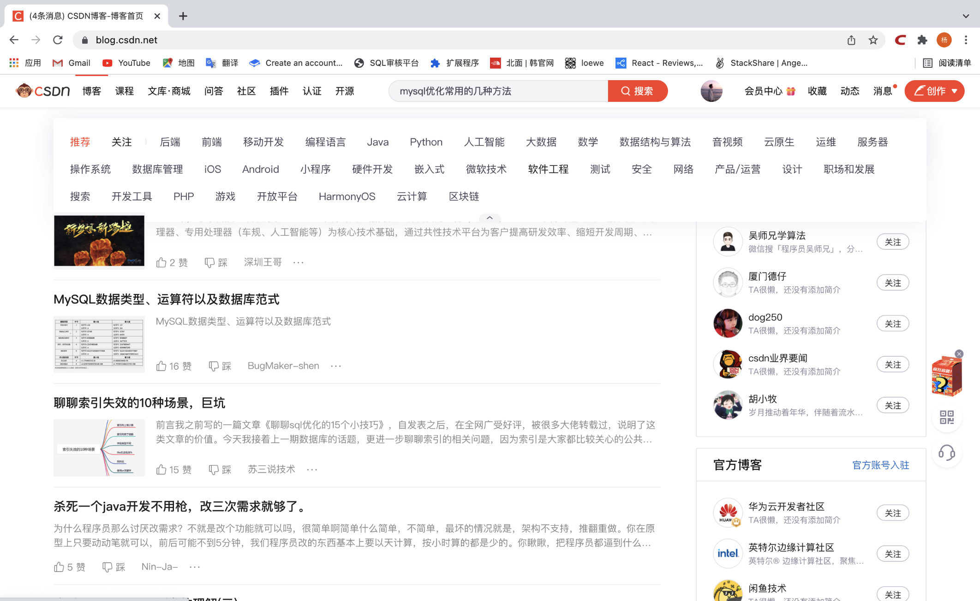Click dislike icon on 聊聊索引失效 article

214,469
